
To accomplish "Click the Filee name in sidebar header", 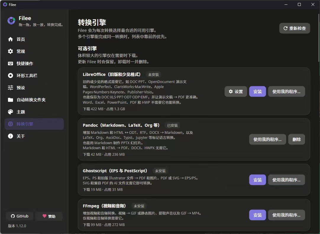I will click(x=25, y=18).
